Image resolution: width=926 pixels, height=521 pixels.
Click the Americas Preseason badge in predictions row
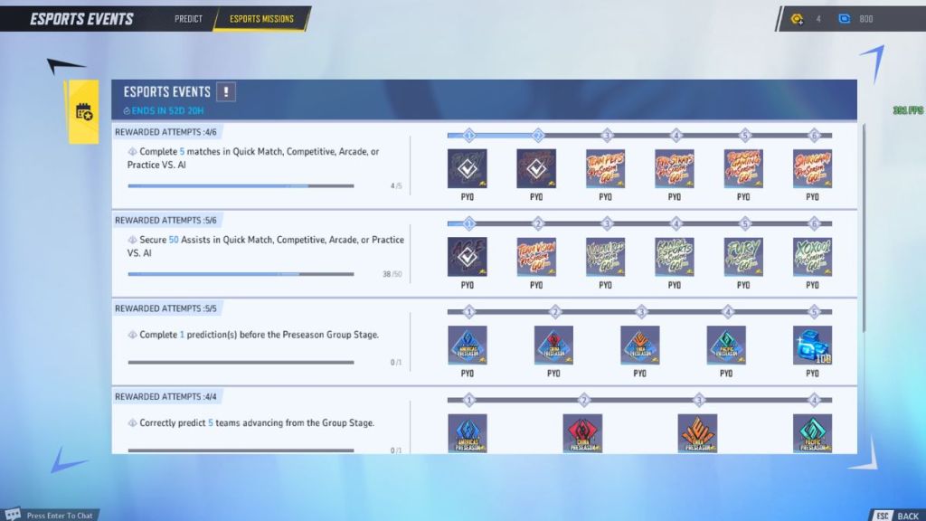[468, 346]
